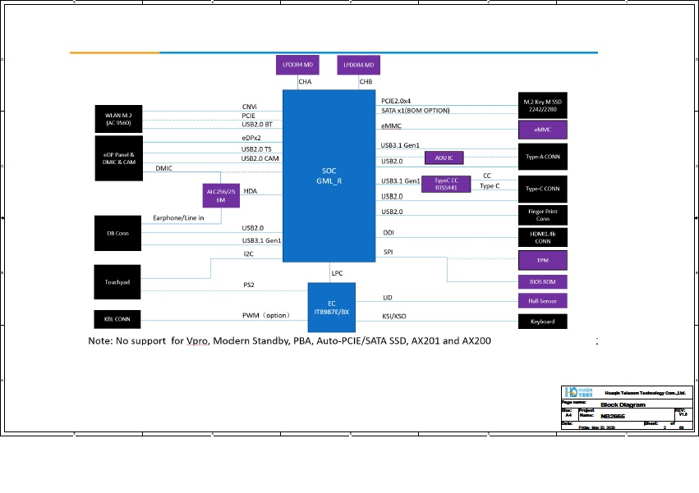Click the LPDDR4 MD block above CHA
The image size is (699, 493).
coord(297,65)
